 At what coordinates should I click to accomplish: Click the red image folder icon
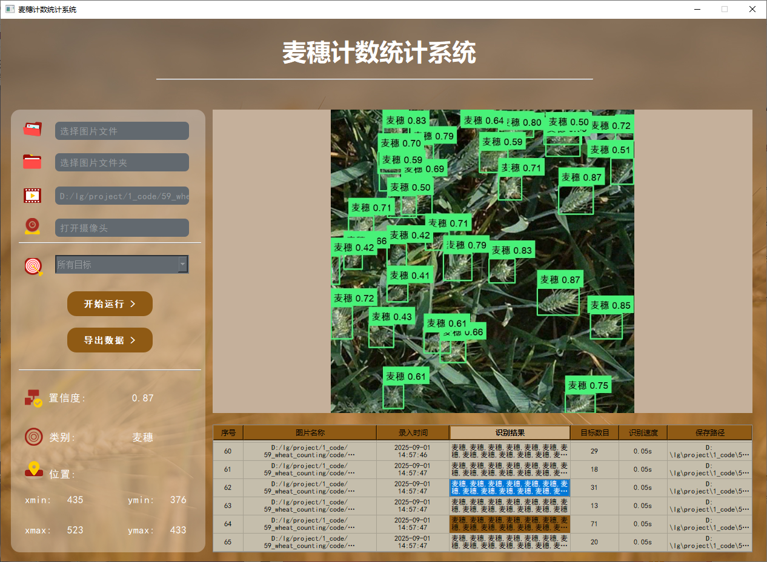tap(32, 162)
